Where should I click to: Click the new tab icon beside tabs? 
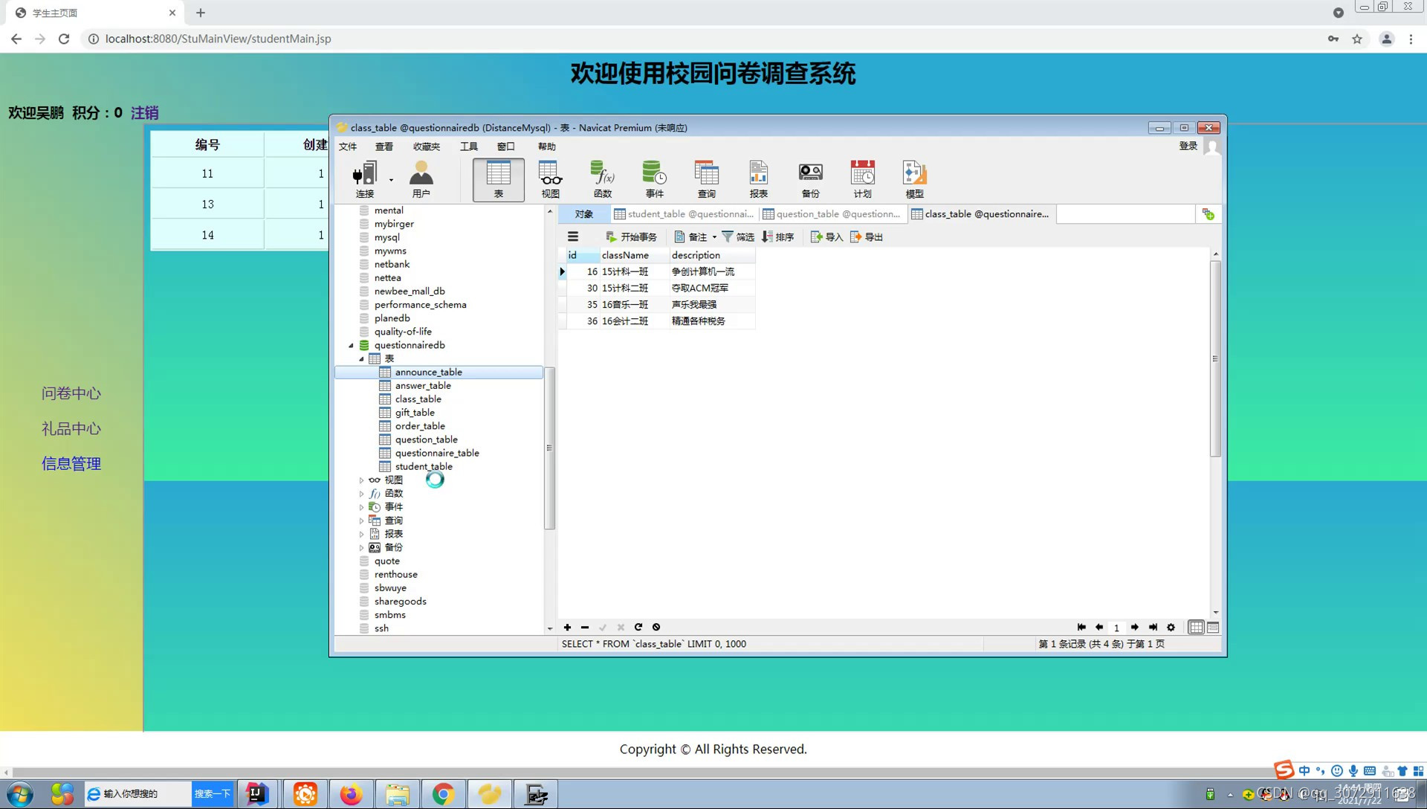1208,214
